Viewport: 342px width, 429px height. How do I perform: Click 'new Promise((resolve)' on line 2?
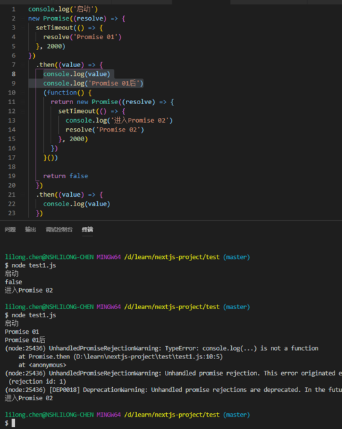tap(67, 19)
